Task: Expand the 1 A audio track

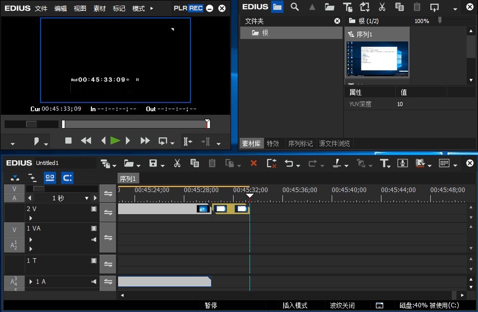Action: 31,281
